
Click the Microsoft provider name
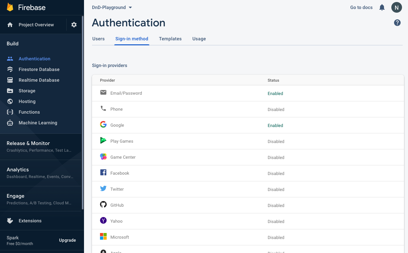(x=120, y=237)
